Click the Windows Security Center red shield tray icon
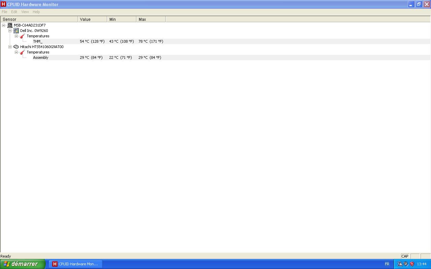431x269 pixels. coord(412,264)
